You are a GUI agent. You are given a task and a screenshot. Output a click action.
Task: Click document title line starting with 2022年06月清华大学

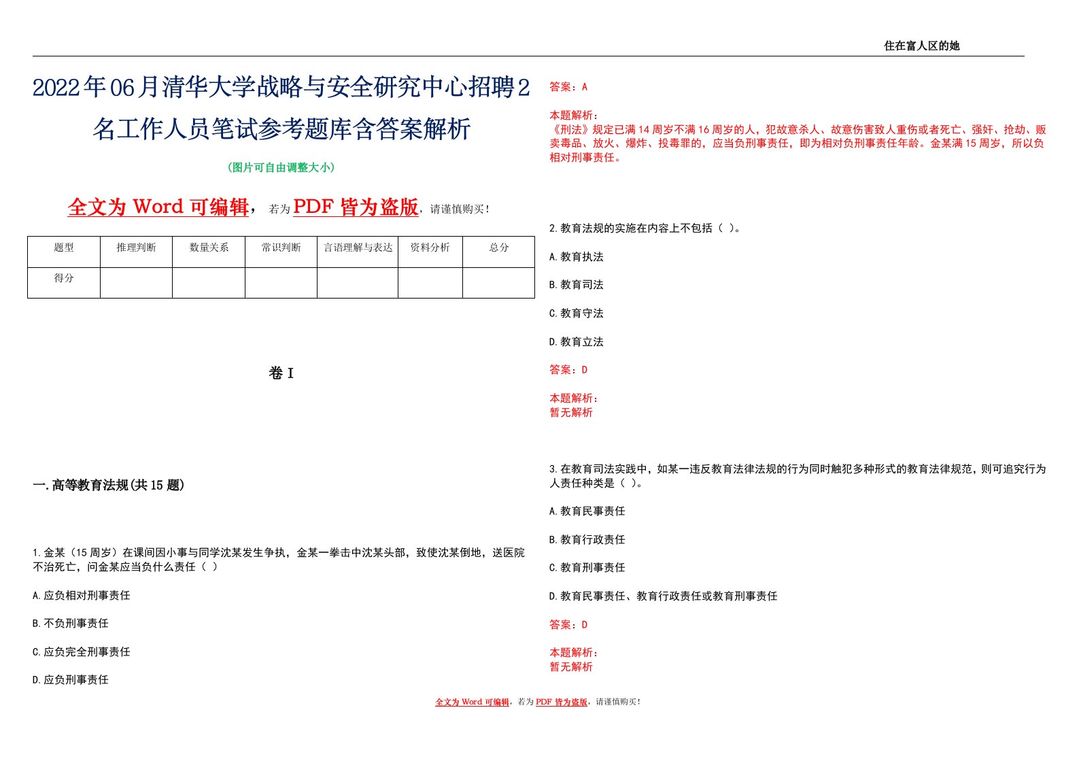[x=281, y=88]
